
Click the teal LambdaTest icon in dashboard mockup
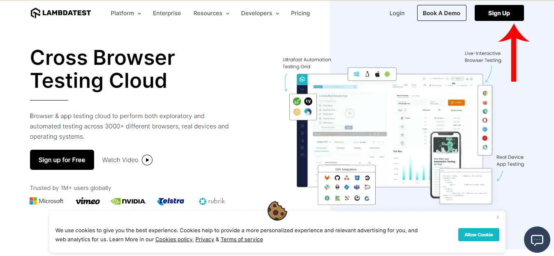click(302, 79)
